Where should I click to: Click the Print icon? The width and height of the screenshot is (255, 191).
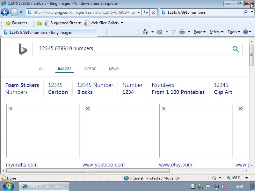pyautogui.click(x=182, y=32)
